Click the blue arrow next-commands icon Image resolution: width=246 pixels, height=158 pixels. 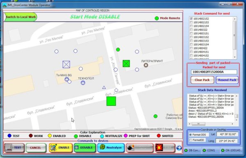tap(179, 148)
